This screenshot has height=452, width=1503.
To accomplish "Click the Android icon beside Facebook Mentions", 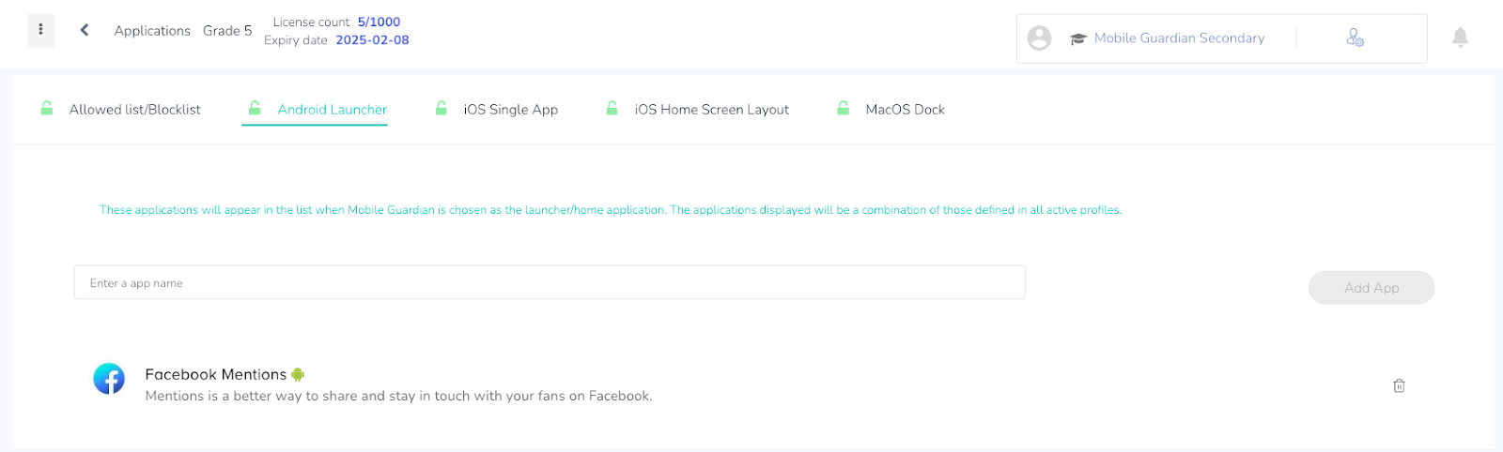I will [298, 374].
